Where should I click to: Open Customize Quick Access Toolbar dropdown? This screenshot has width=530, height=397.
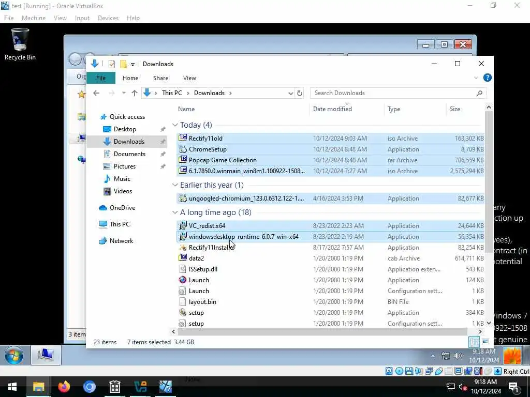pos(133,64)
